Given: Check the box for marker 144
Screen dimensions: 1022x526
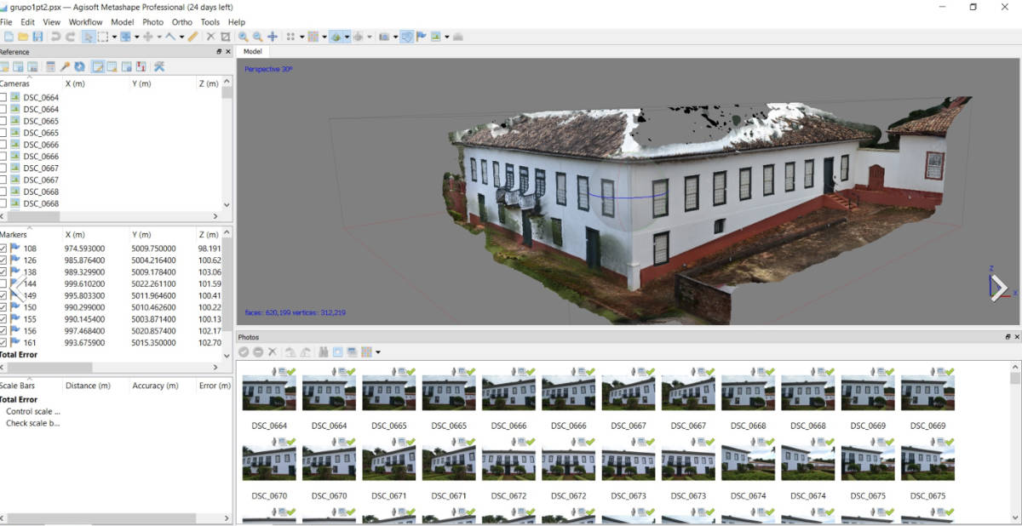Looking at the screenshot, I should (x=3, y=283).
